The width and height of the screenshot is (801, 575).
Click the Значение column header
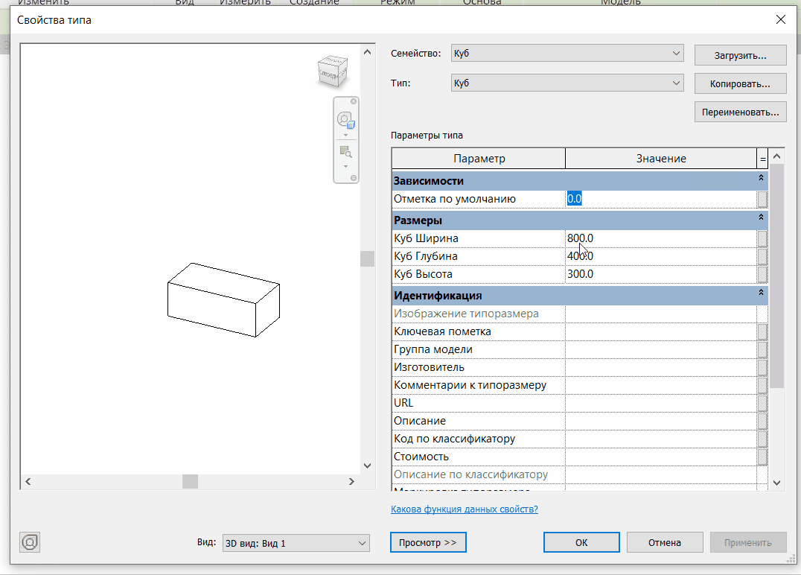coord(660,159)
